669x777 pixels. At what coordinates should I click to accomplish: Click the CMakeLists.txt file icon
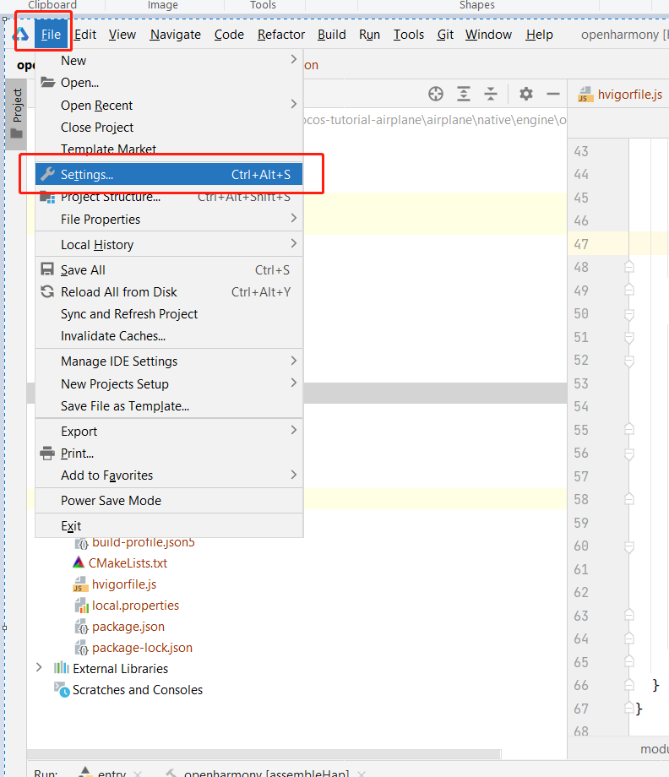(x=79, y=562)
